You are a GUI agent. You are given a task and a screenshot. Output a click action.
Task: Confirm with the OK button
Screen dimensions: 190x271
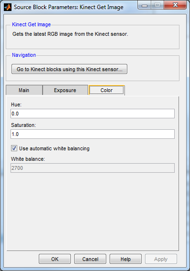(x=55, y=259)
